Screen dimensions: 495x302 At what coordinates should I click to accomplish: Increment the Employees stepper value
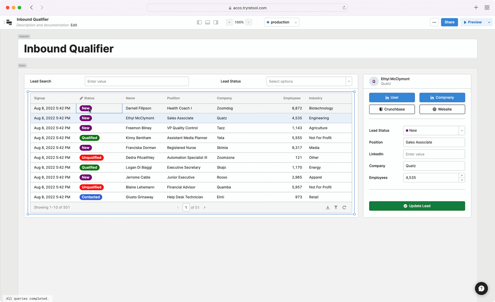tap(462, 175)
